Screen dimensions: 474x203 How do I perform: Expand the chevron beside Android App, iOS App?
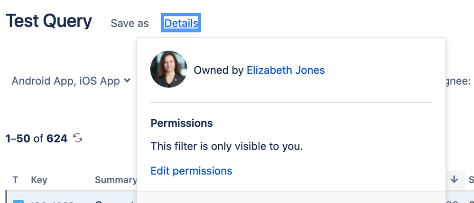pos(128,80)
